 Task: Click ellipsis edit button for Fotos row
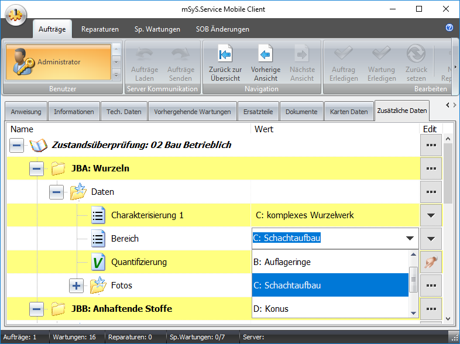point(431,285)
